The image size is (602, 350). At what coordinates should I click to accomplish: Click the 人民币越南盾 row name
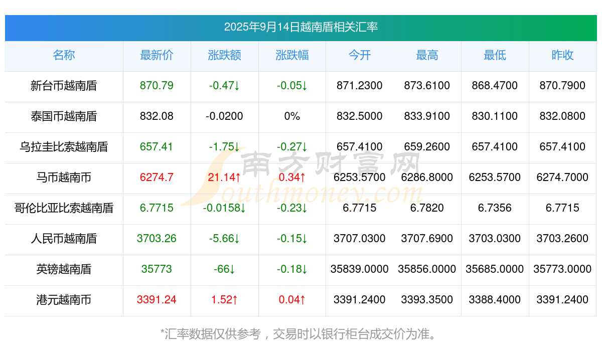[64, 239]
